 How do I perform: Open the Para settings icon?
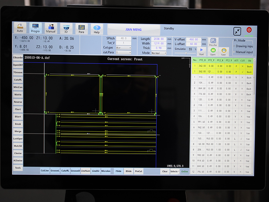(81, 28)
